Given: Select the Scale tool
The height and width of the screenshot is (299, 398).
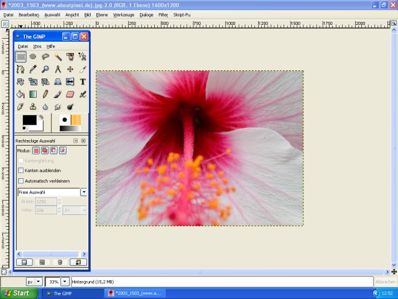Looking at the screenshot, I should [33, 82].
